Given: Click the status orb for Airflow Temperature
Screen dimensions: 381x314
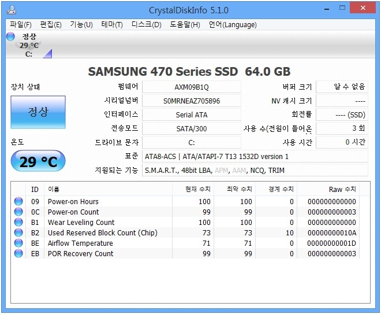Looking at the screenshot, I should [x=18, y=243].
